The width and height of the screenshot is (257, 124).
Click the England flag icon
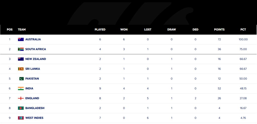tap(21, 98)
